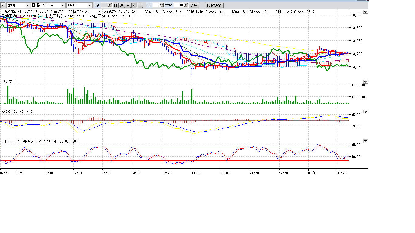
Task: Expand the 日経225mini symbol dropdown
Action: coord(63,5)
